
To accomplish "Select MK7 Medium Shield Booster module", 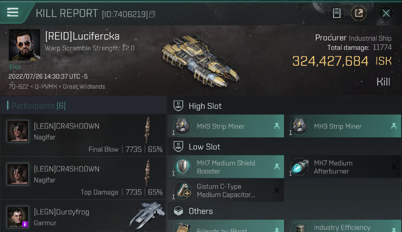I will pos(226,167).
